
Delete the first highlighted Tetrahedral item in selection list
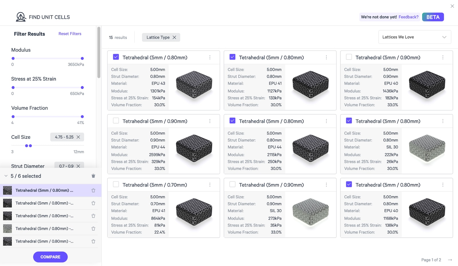[93, 190]
